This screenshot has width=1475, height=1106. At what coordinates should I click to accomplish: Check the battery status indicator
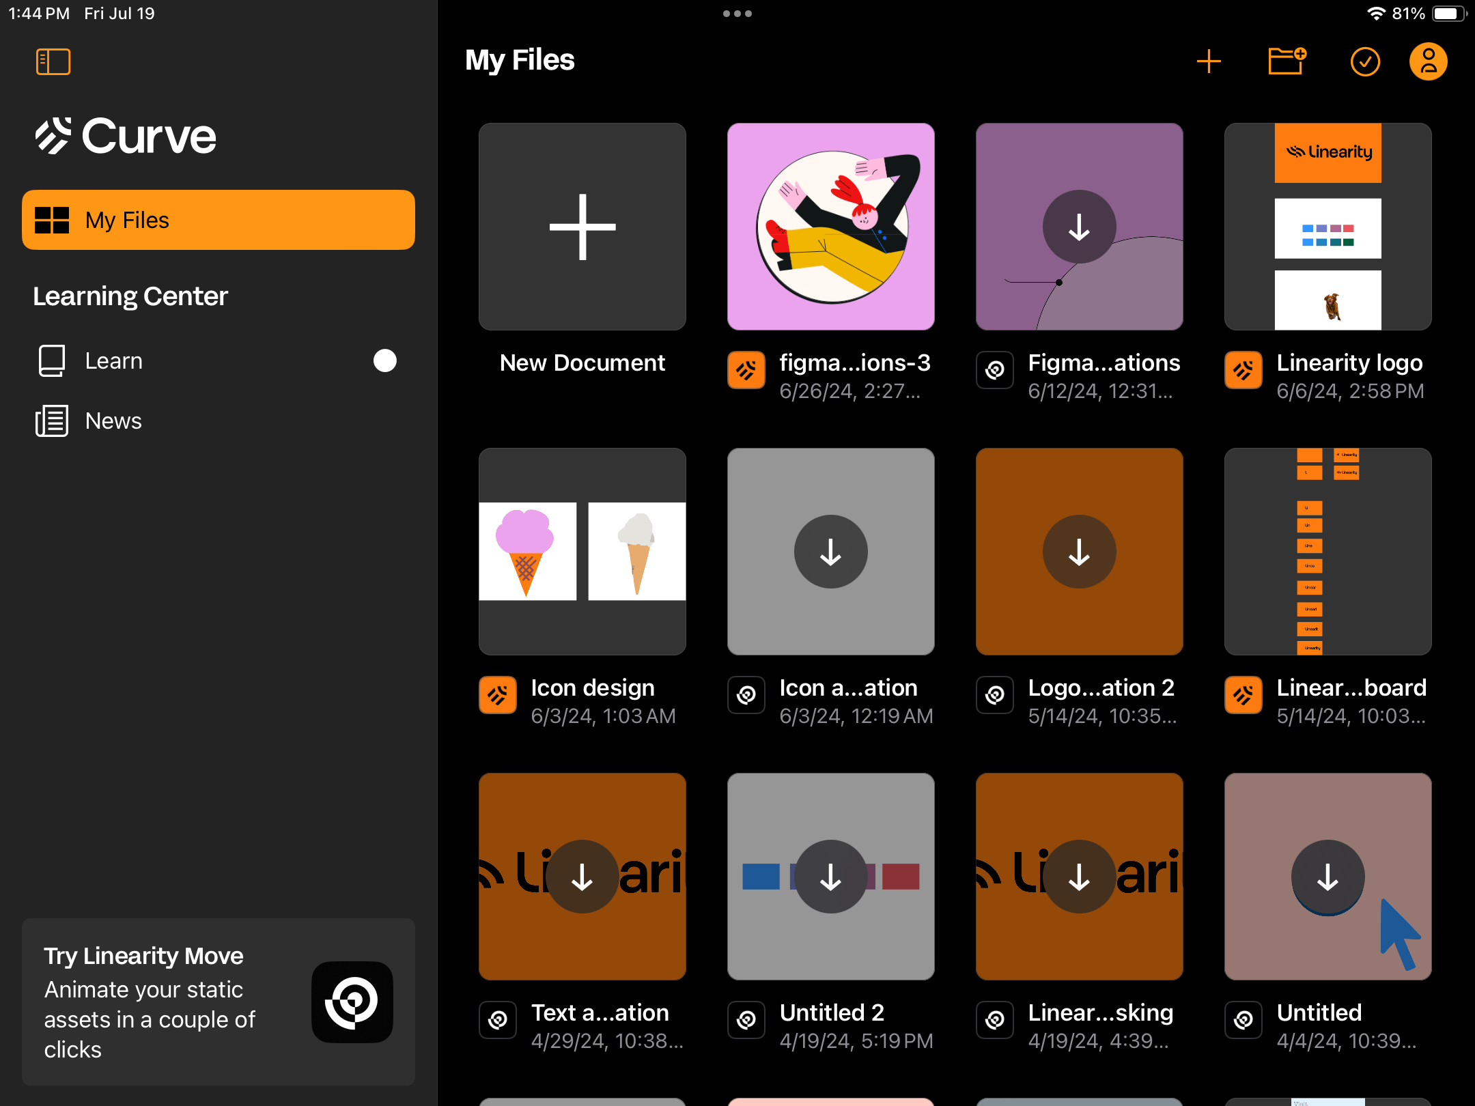pos(1450,14)
